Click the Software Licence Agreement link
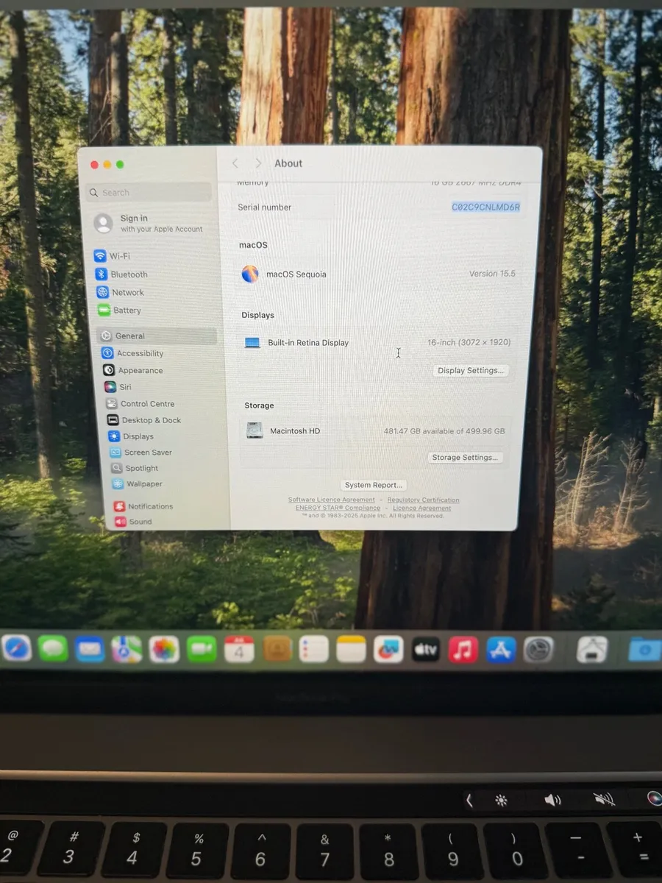This screenshot has width=662, height=883. (x=330, y=499)
